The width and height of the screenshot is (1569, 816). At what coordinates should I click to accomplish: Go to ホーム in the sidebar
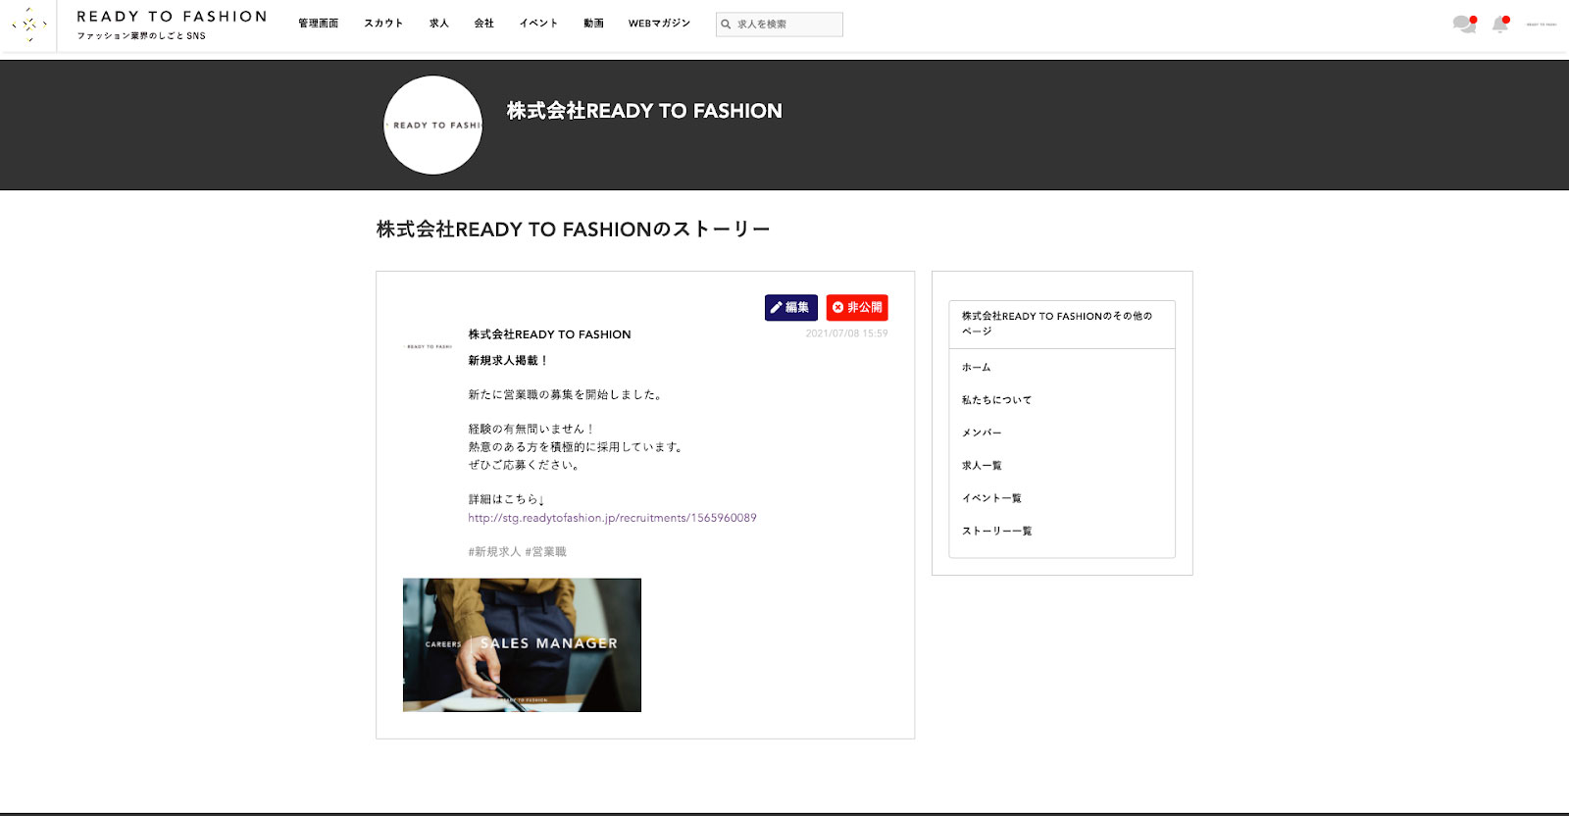[977, 367]
